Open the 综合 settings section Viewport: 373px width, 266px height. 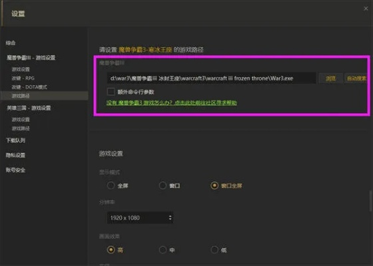(11, 43)
